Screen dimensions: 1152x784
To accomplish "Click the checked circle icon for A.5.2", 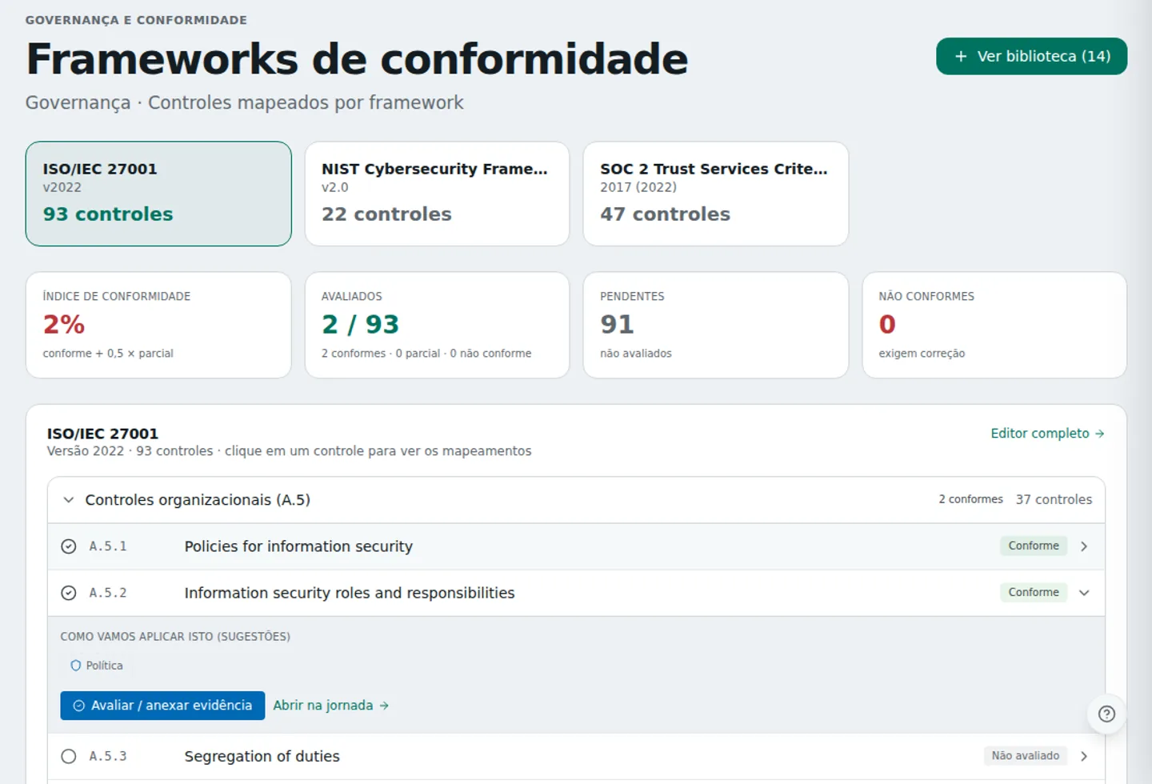I will 69,593.
